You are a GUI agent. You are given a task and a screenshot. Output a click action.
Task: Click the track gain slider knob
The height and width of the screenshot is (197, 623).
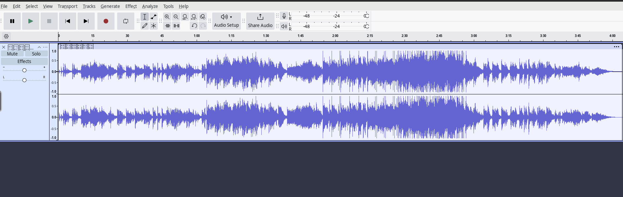24,70
